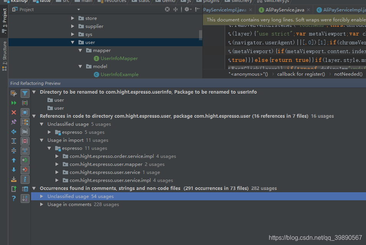Collapse all usage nodes
This screenshot has width=366, height=245.
(14, 151)
